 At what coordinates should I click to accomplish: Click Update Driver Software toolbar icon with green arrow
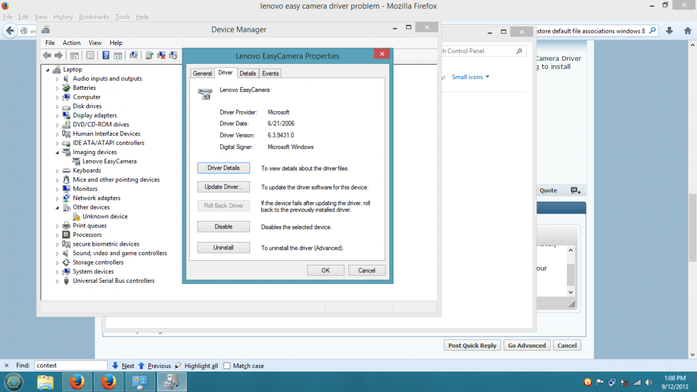[149, 55]
